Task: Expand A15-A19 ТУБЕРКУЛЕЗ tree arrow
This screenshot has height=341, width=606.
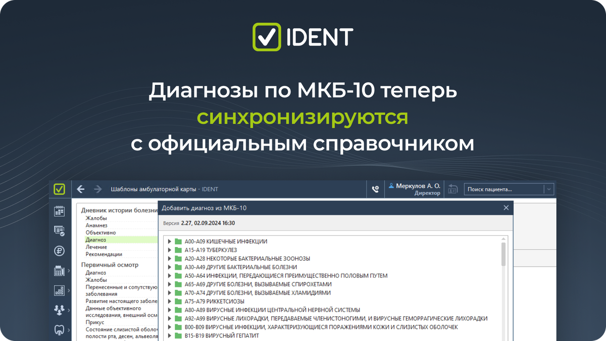Action: [170, 250]
